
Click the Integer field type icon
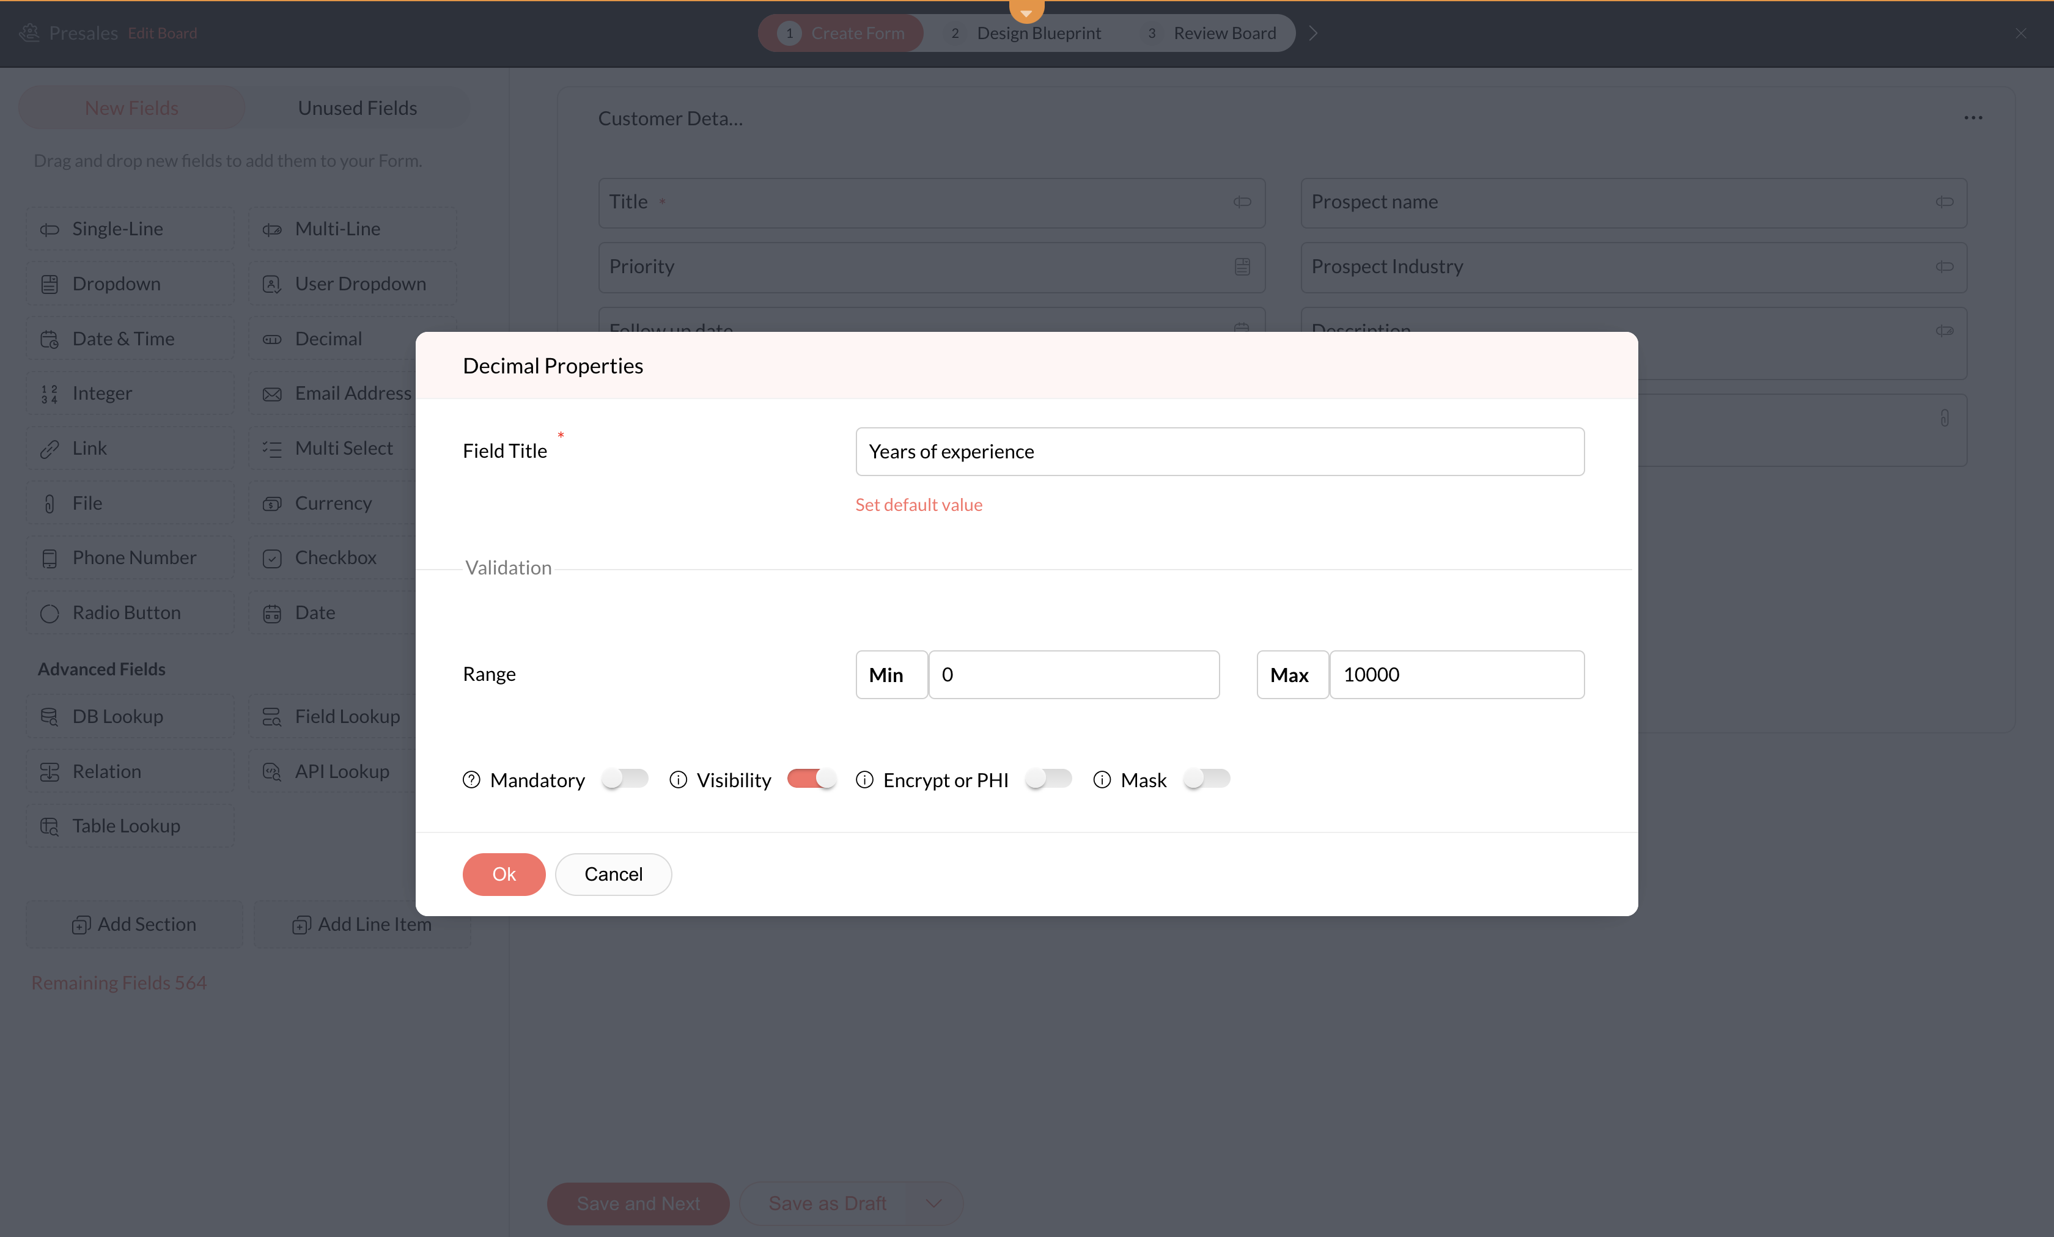pos(49,394)
